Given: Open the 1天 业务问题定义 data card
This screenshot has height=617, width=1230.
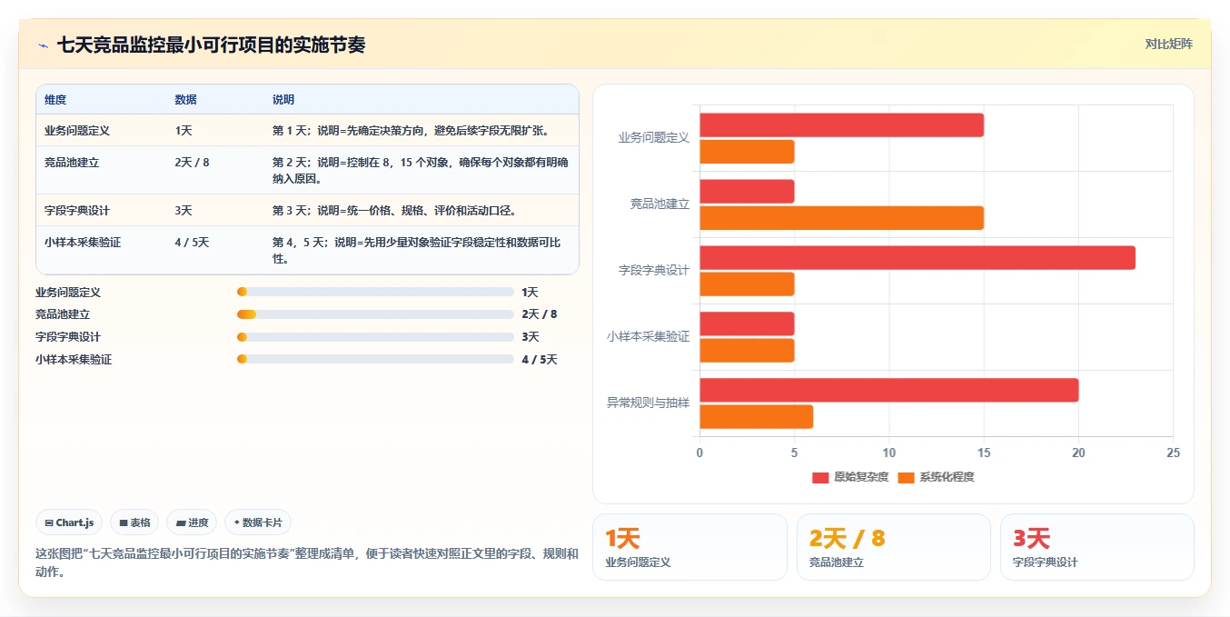Looking at the screenshot, I should [x=689, y=547].
